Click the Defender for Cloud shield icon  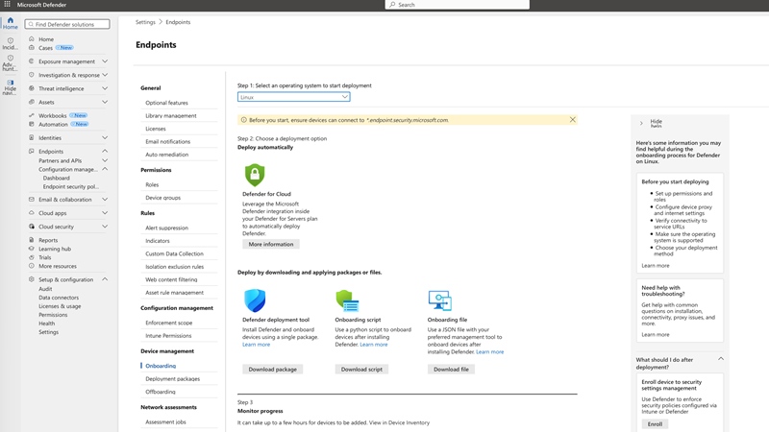tap(255, 175)
